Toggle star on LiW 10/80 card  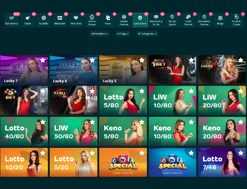pyautogui.click(x=191, y=91)
